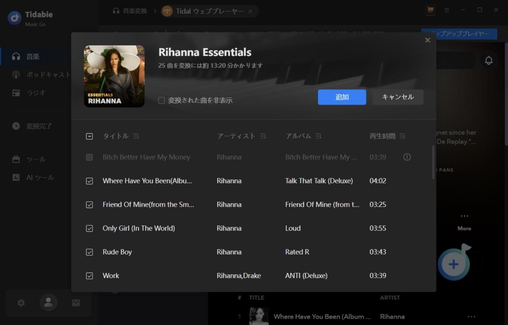Click the Only Girl (In The World) title

(139, 228)
